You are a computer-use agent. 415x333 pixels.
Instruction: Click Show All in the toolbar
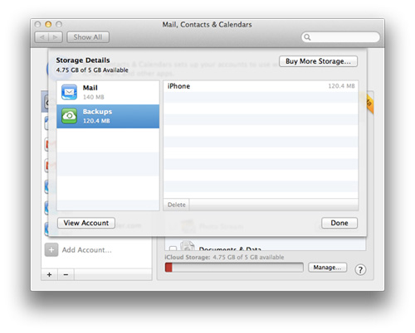(x=88, y=37)
